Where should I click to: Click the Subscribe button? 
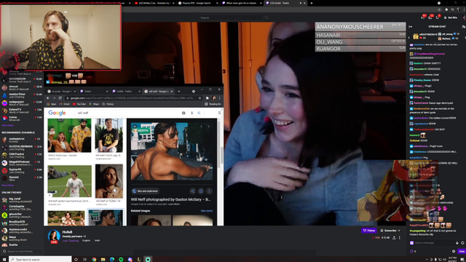pyautogui.click(x=388, y=231)
